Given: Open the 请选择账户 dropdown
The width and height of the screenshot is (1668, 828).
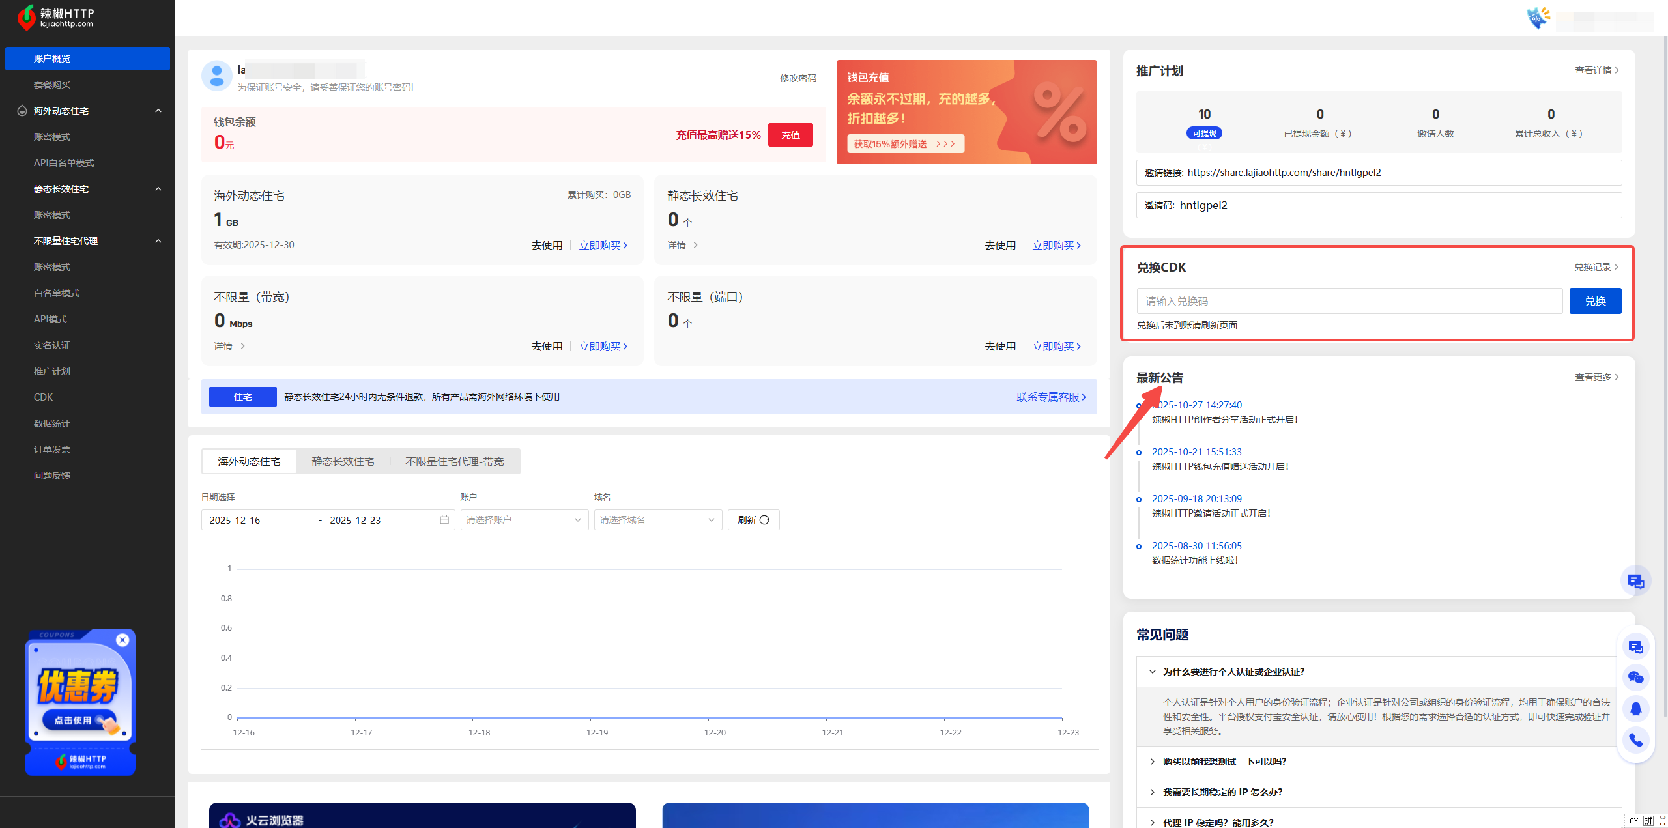Looking at the screenshot, I should pyautogui.click(x=524, y=520).
